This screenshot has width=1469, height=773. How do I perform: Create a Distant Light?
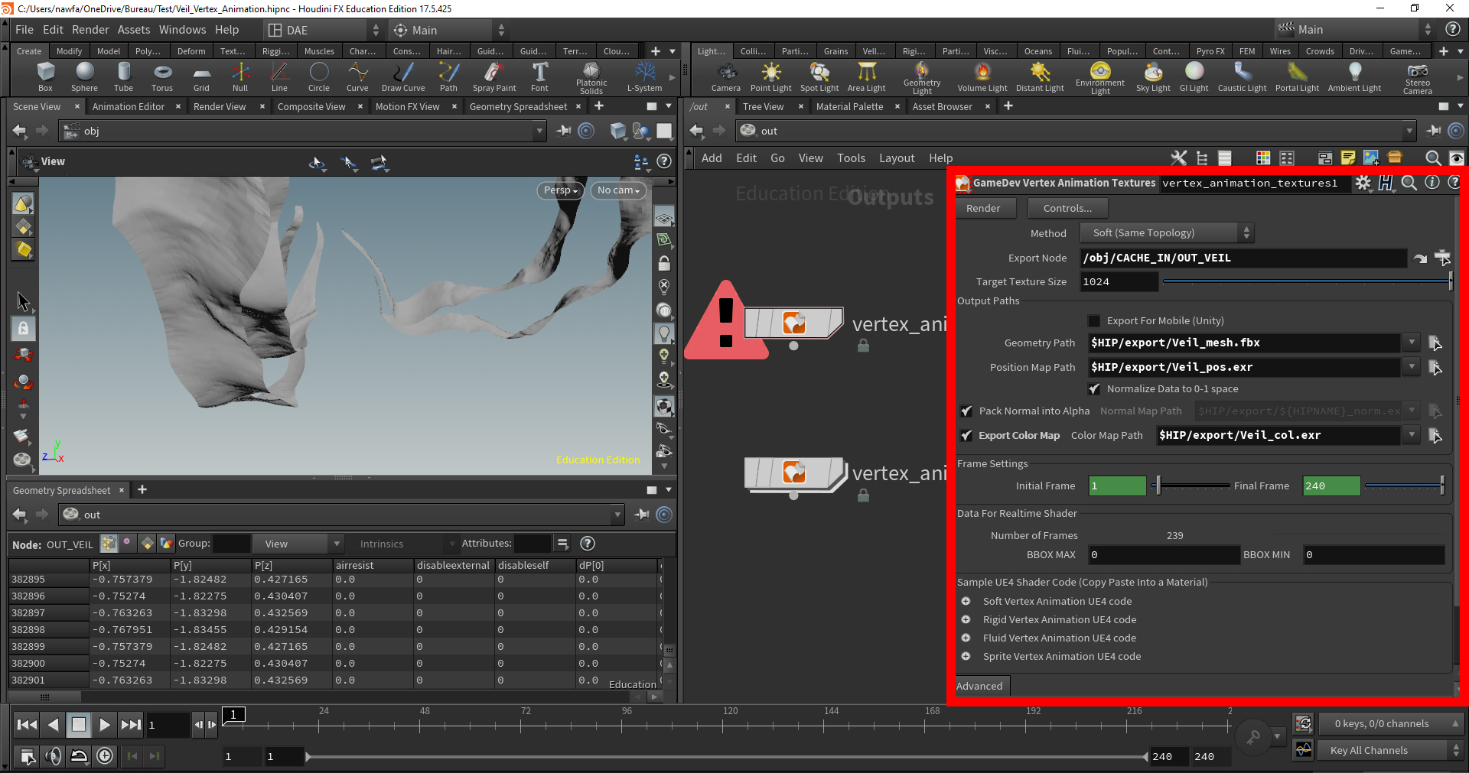pos(1040,77)
